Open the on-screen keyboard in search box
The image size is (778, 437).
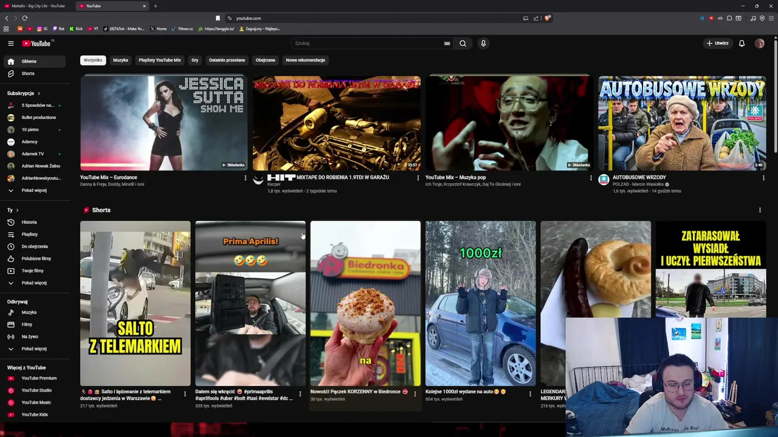coord(447,43)
